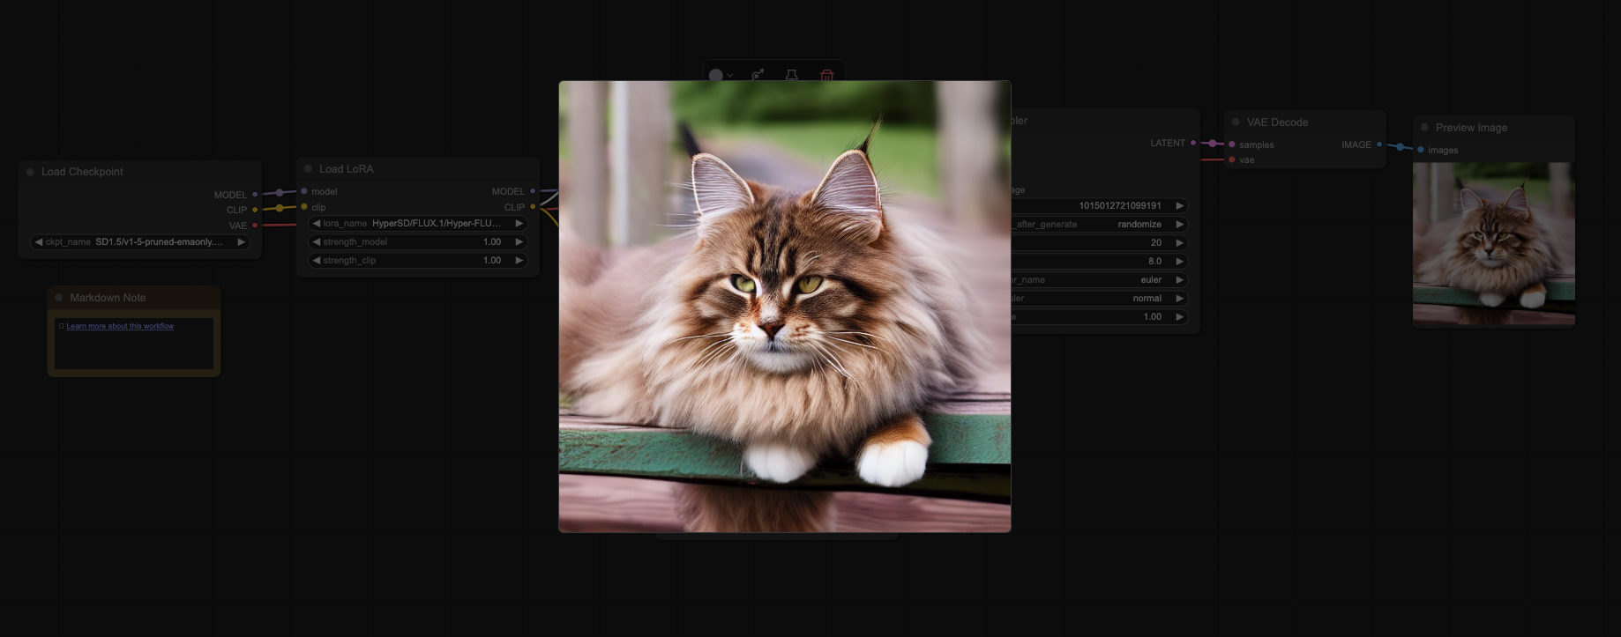Click the VAE Decode node title

coord(1277,122)
